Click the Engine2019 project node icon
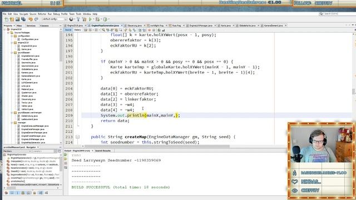 point(8,29)
